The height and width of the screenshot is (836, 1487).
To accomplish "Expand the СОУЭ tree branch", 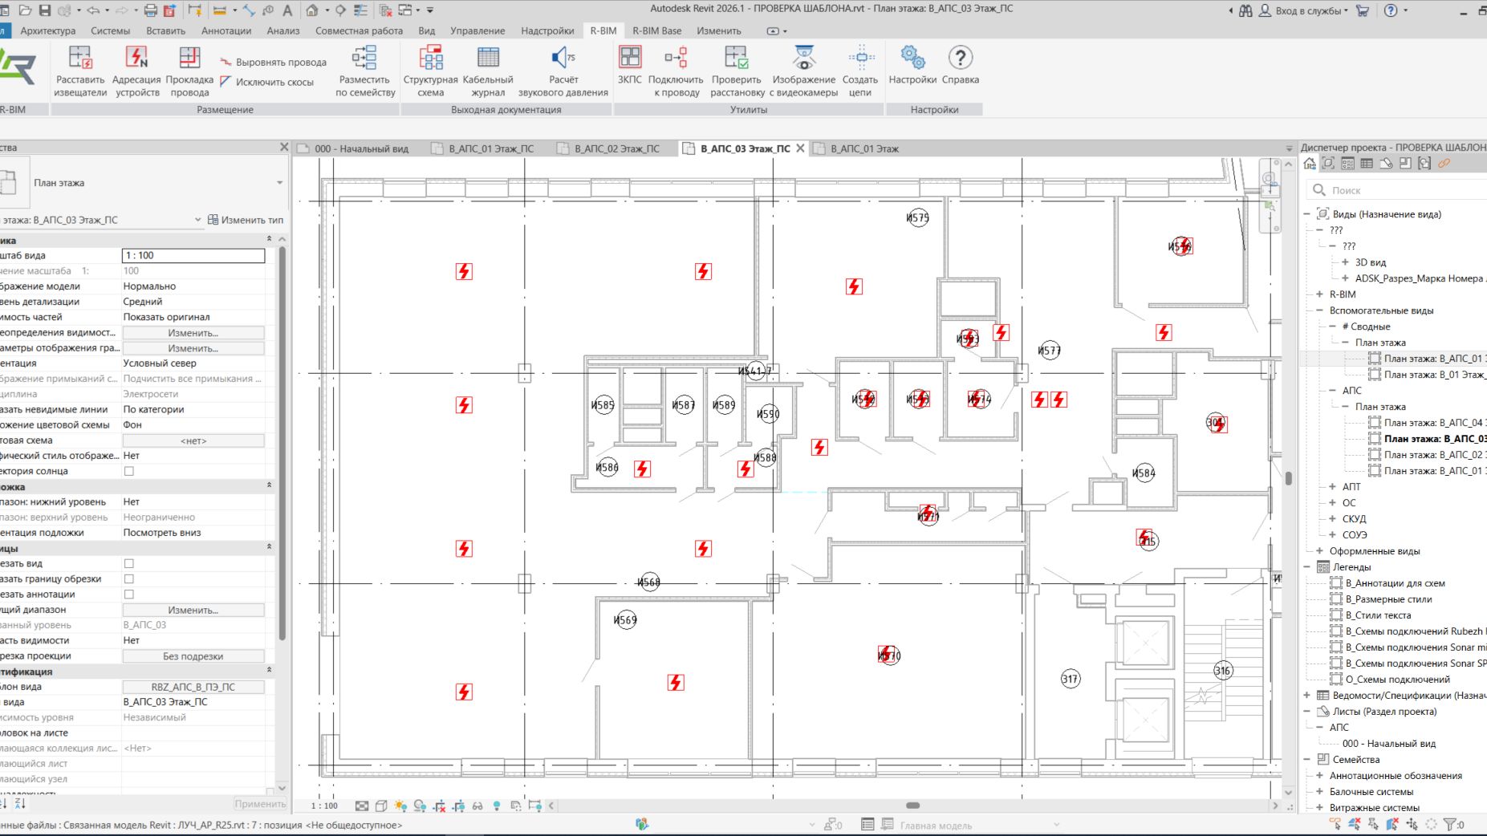I will [1333, 534].
